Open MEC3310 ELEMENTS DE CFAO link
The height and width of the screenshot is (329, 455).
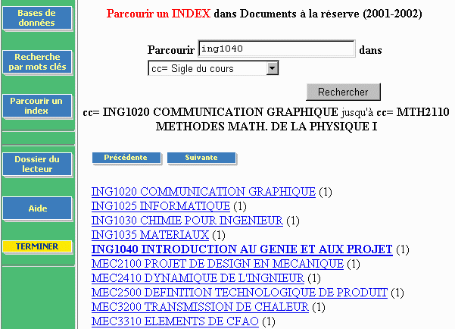[175, 321]
